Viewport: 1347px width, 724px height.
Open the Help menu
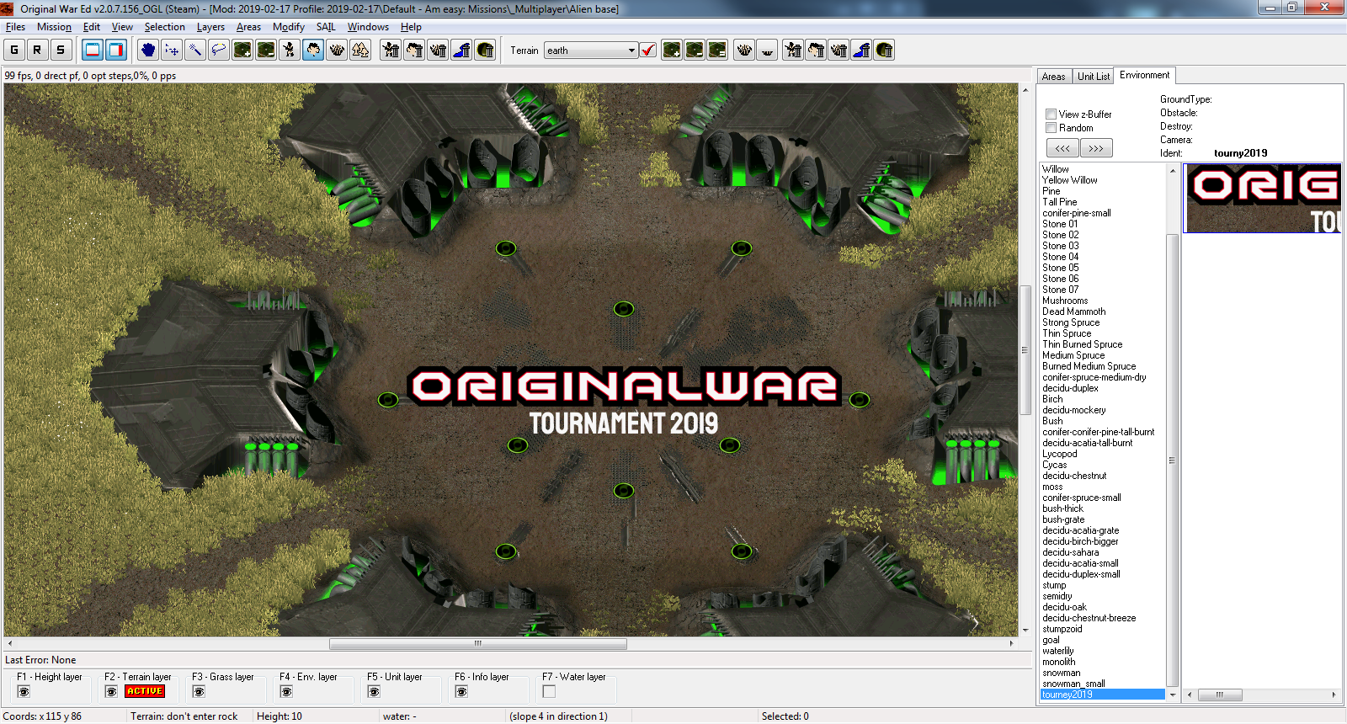(411, 27)
